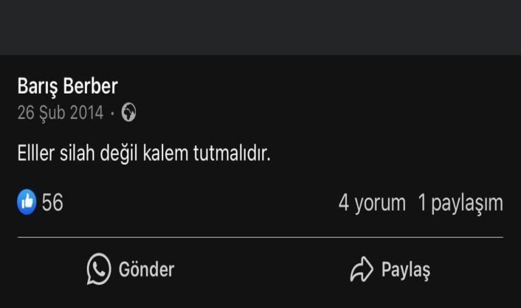This screenshot has width=521, height=308.
Task: Click the dark gray media area above post
Action: pos(260,27)
